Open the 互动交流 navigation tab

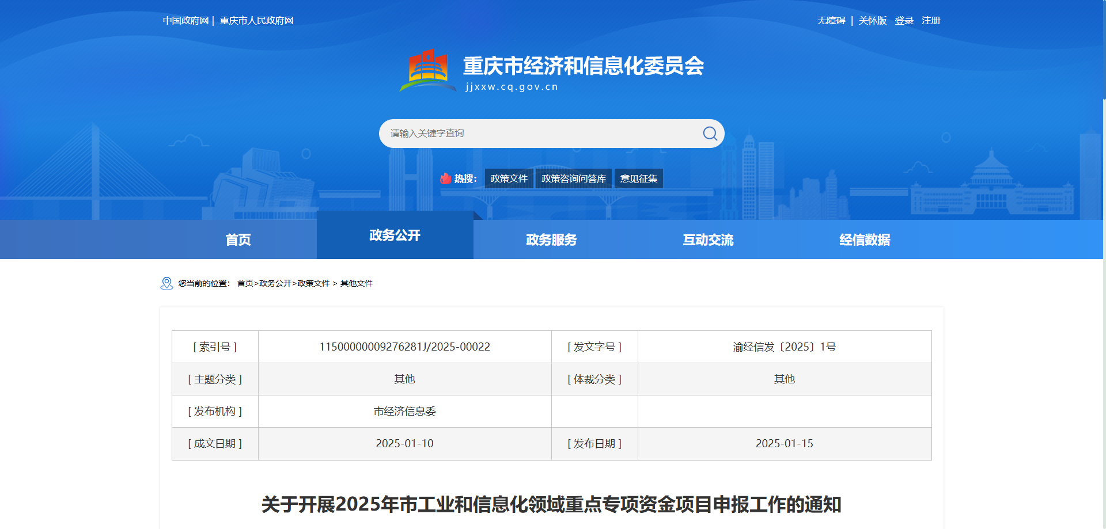pos(708,239)
